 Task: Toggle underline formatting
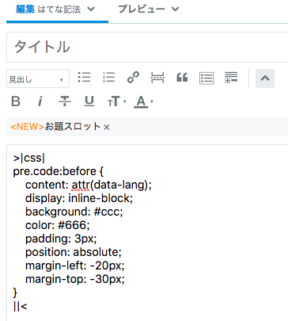pos(89,101)
